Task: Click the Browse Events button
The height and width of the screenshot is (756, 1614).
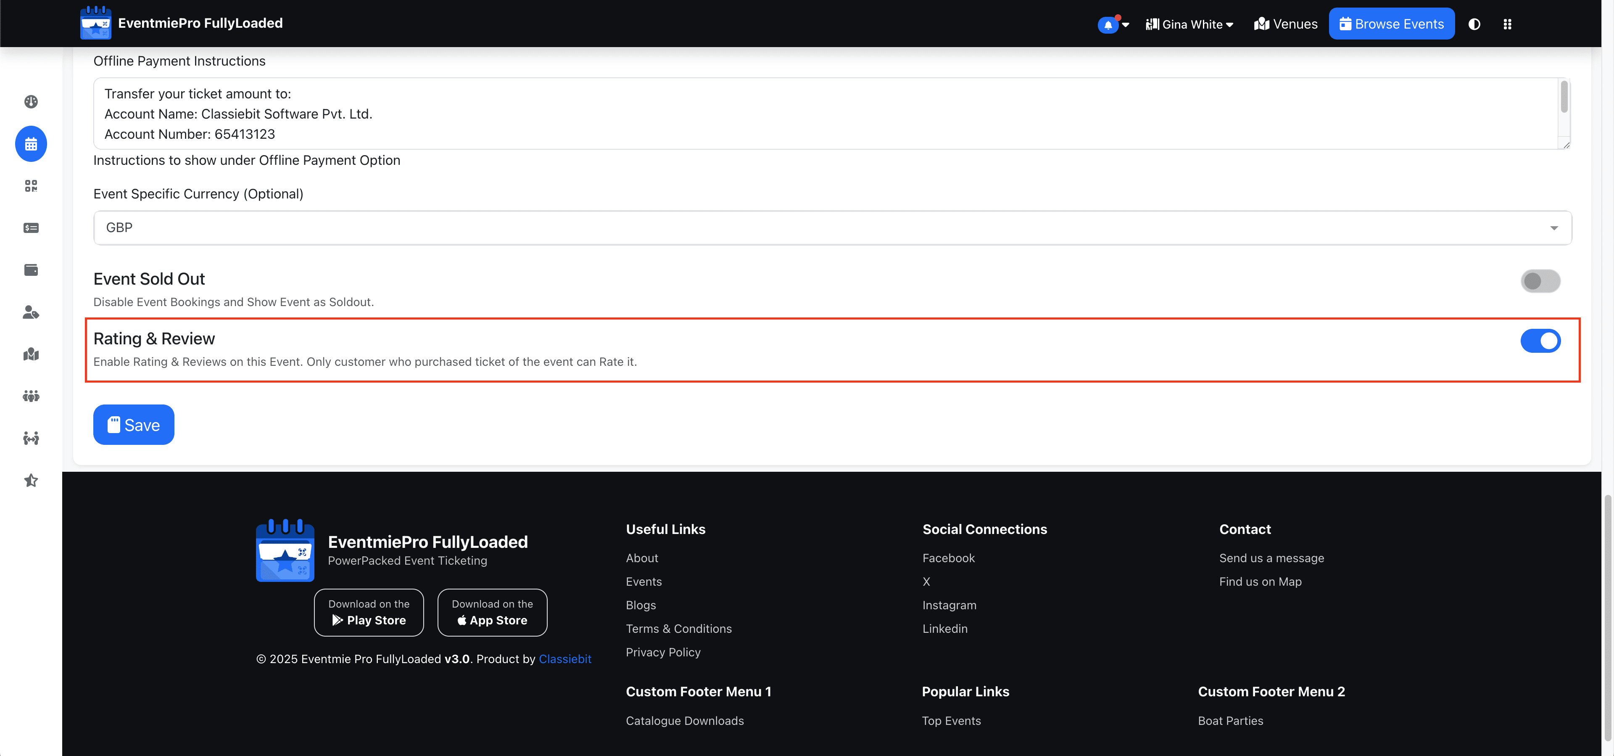Action: point(1391,24)
